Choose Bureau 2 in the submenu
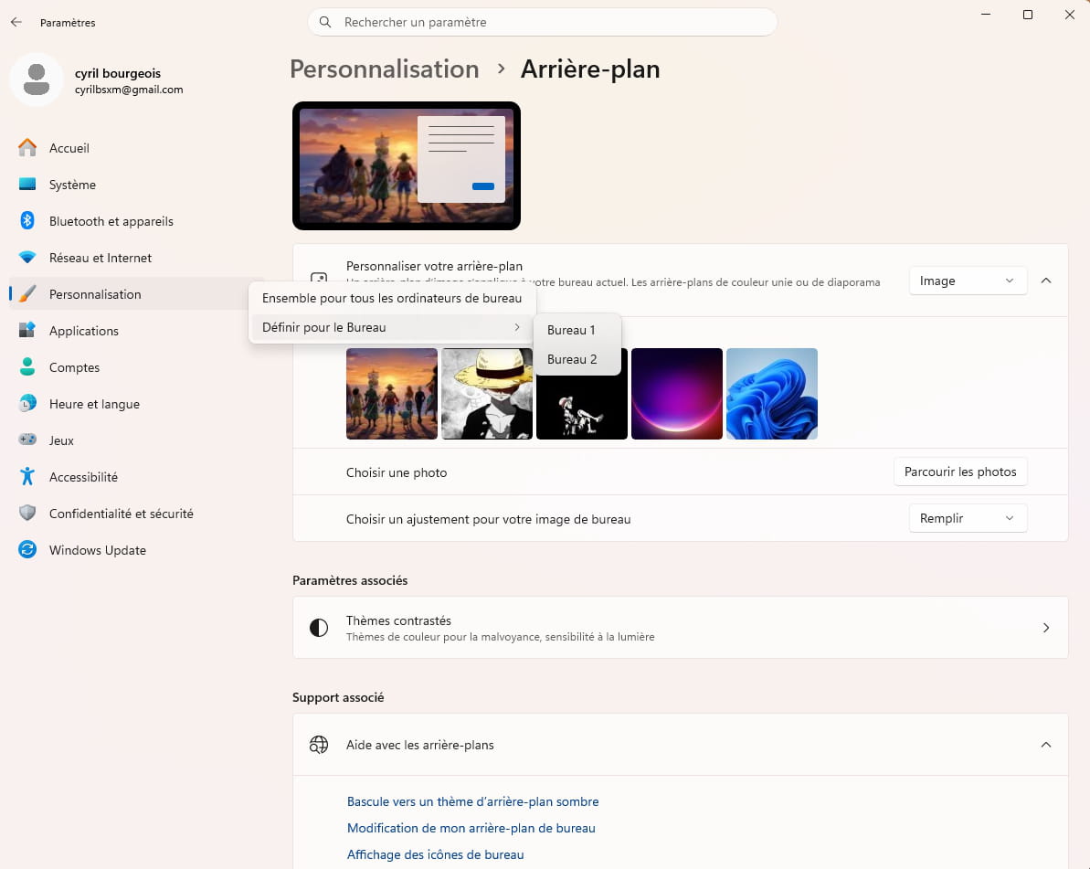 click(x=577, y=359)
